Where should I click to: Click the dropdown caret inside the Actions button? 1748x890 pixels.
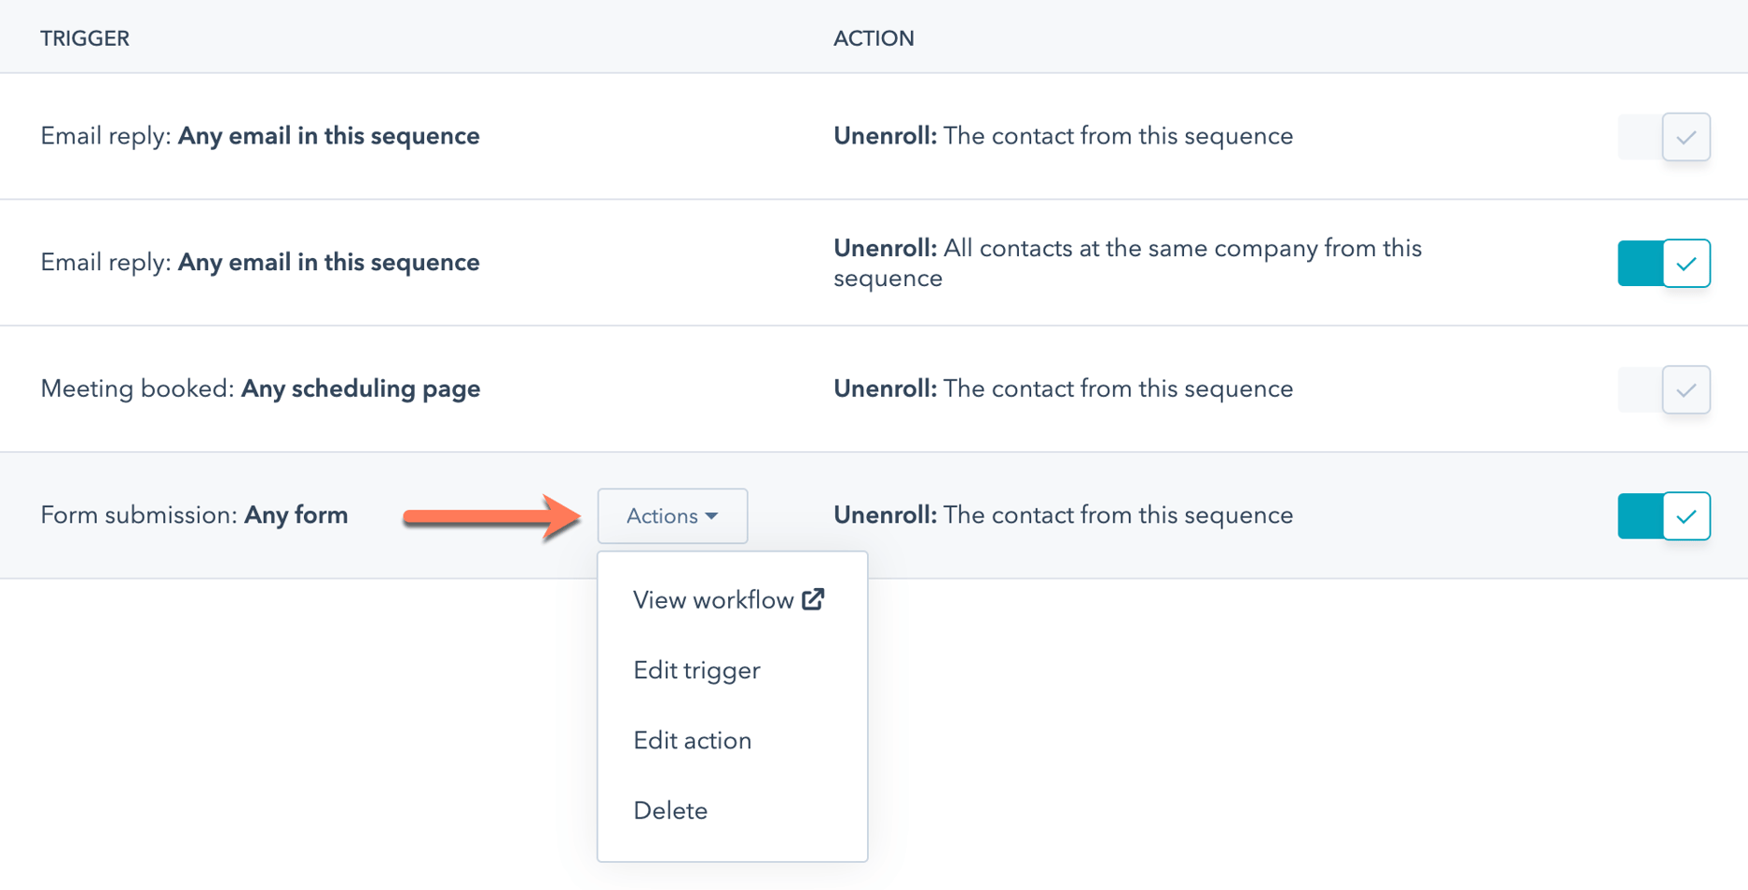point(713,515)
